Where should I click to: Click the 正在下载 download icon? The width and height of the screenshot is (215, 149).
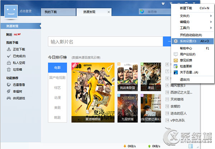tap(9, 49)
